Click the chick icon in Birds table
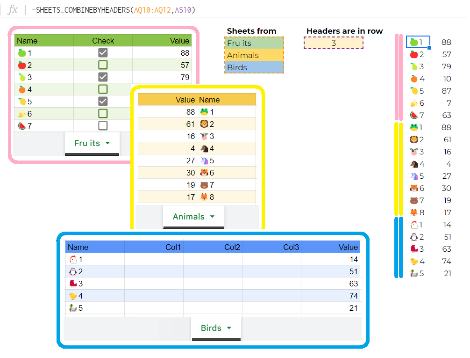The width and height of the screenshot is (470, 358). point(73,296)
